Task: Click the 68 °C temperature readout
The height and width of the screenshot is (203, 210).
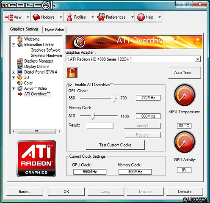Action: (x=184, y=126)
